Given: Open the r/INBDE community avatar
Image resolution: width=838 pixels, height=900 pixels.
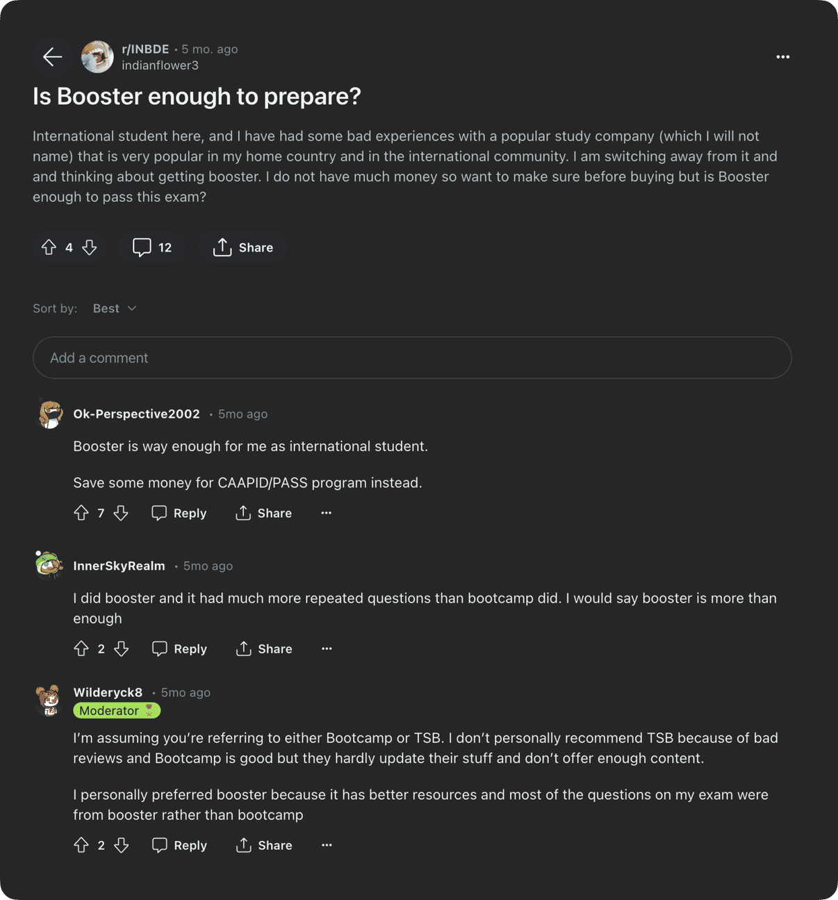Looking at the screenshot, I should click(x=97, y=57).
